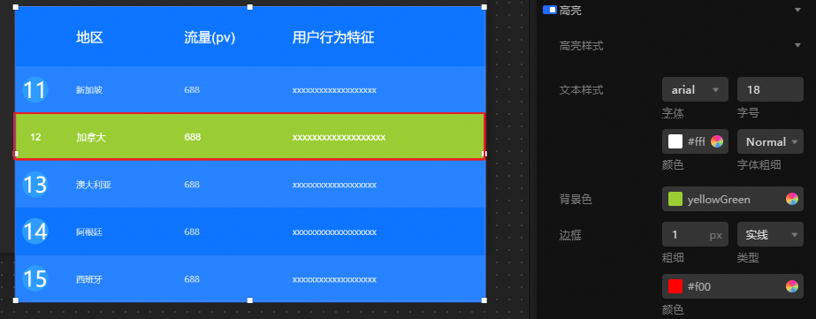Click the rank 15 circle badge

(x=34, y=279)
